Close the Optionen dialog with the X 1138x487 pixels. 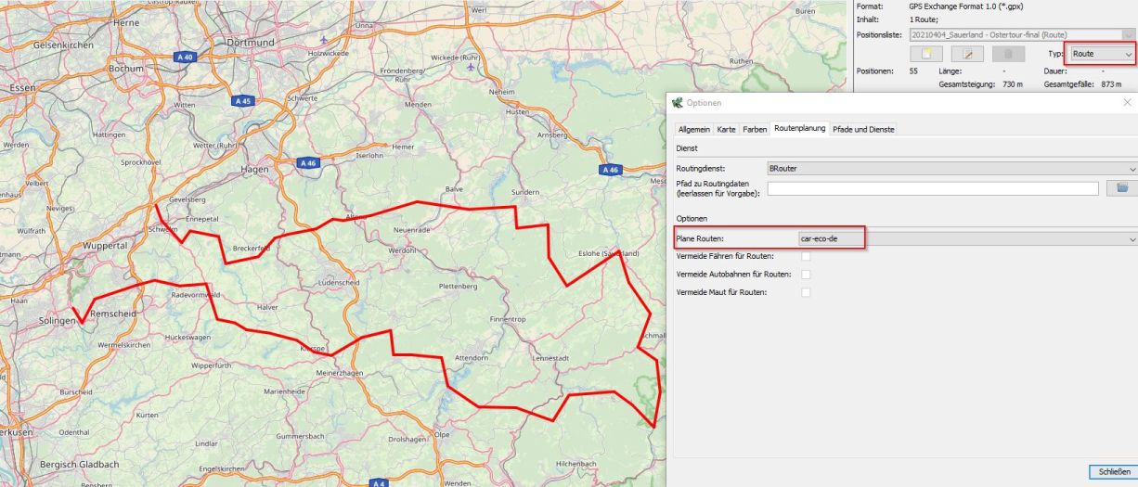point(1127,103)
